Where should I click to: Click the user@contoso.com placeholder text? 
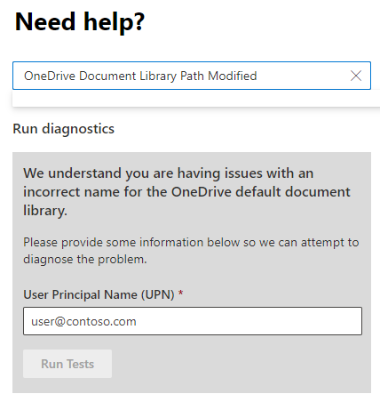(83, 321)
